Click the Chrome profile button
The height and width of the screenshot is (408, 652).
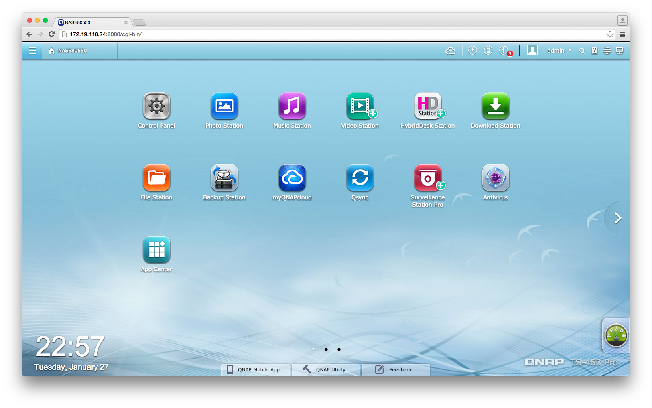(x=622, y=20)
